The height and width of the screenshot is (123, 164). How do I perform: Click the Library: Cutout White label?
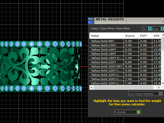(x=110, y=28)
